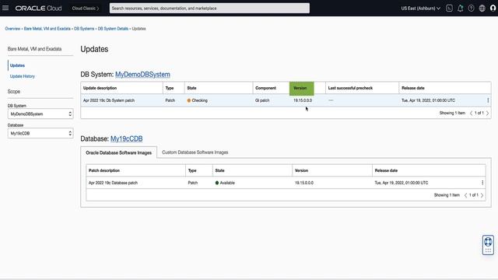Image resolution: width=498 pixels, height=280 pixels.
Task: Click the Overview breadcrumb
Action: click(x=12, y=29)
